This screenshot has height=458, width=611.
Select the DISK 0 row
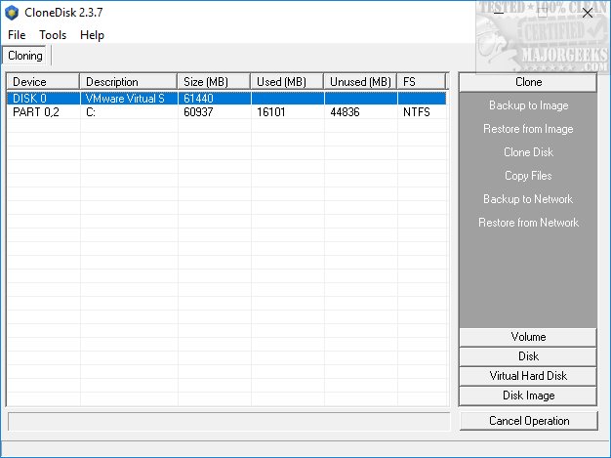(226, 99)
